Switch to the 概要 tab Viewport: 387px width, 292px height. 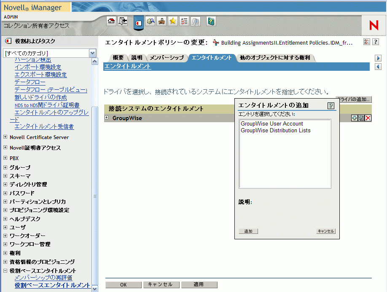[x=118, y=57]
